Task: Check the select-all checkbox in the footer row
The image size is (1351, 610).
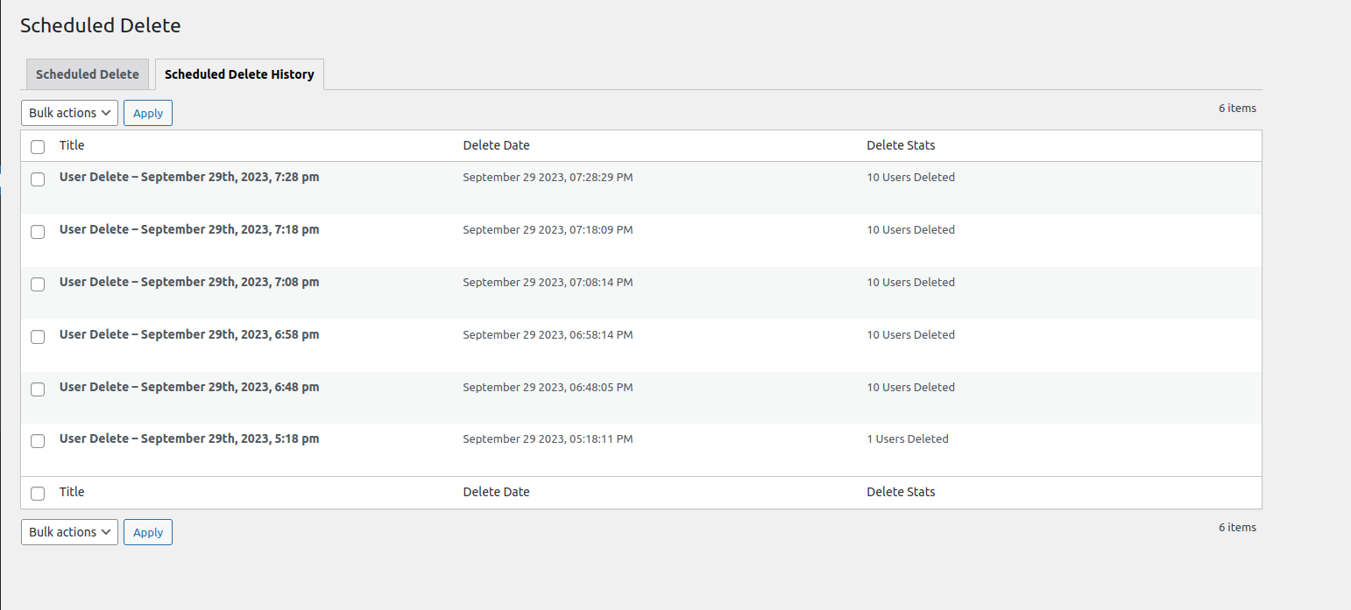Action: [x=38, y=493]
